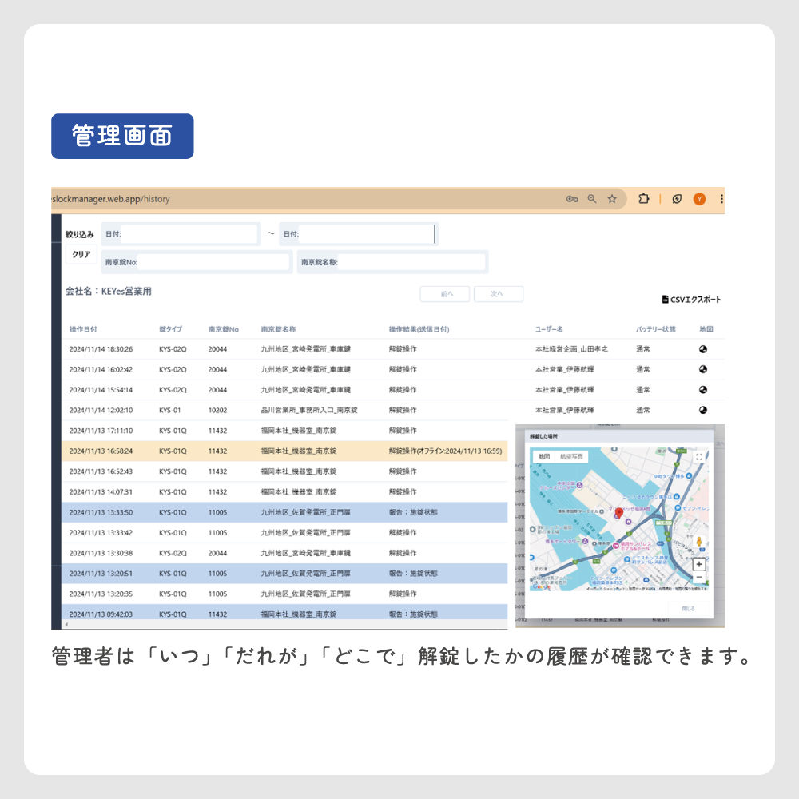The height and width of the screenshot is (799, 799).
Task: Bookmark this page with the star icon
Action: click(612, 200)
